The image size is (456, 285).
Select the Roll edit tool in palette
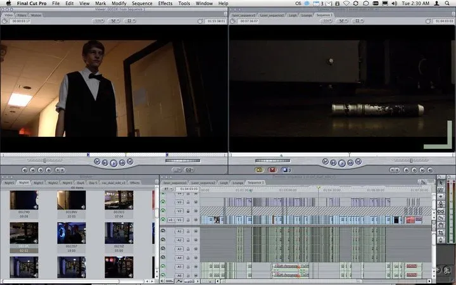[x=441, y=204]
